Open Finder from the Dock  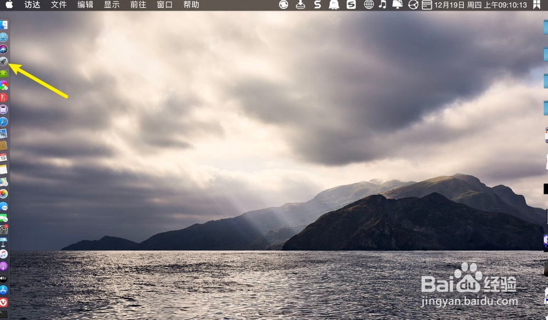3,25
